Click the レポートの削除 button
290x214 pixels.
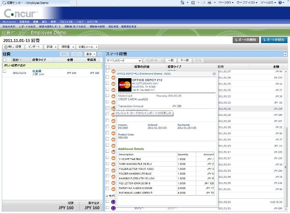pos(246,40)
